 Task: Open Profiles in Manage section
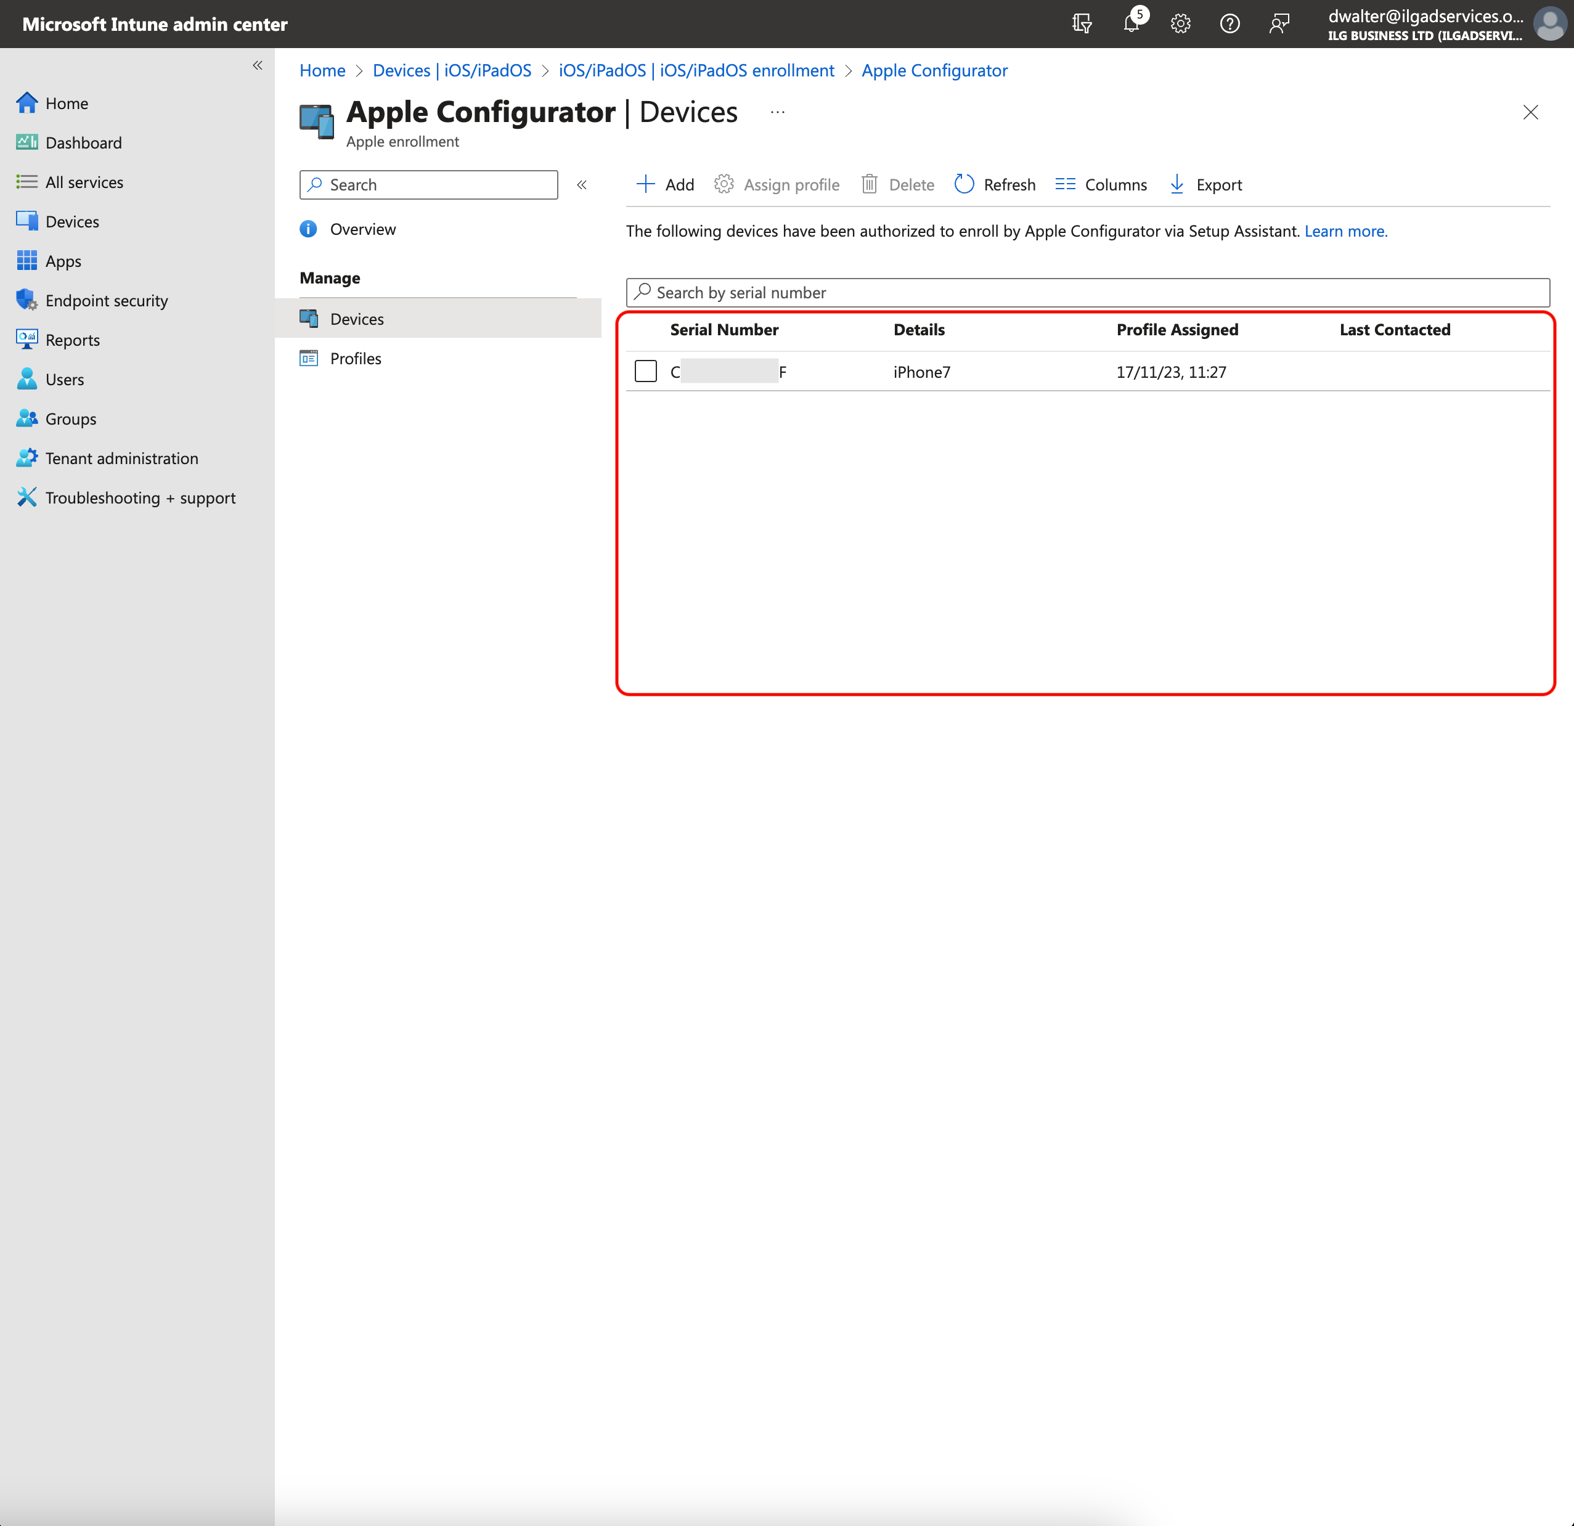[355, 358]
